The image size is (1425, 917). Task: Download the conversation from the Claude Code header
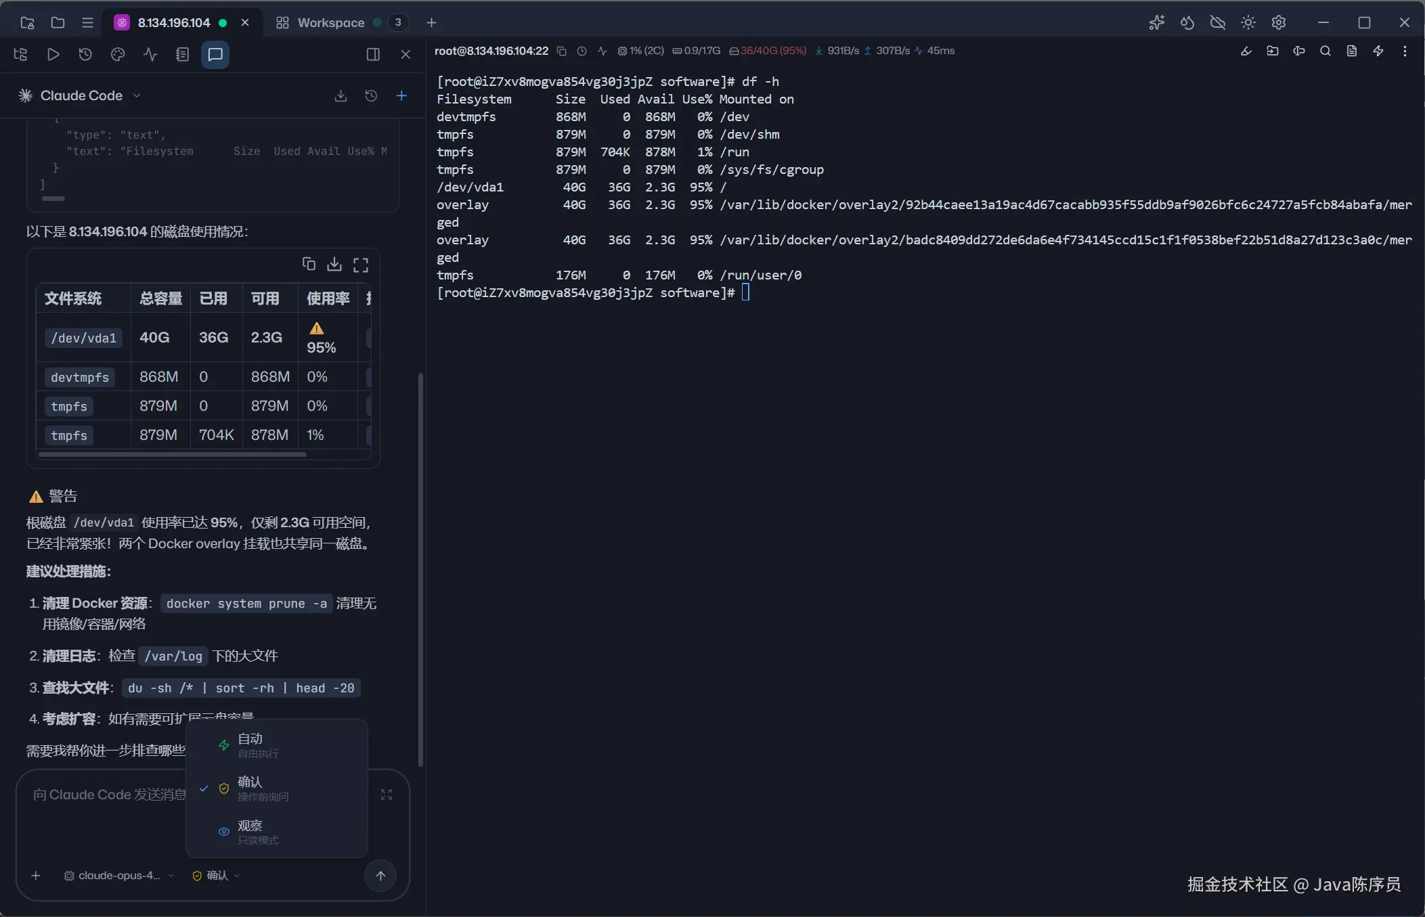click(x=341, y=95)
